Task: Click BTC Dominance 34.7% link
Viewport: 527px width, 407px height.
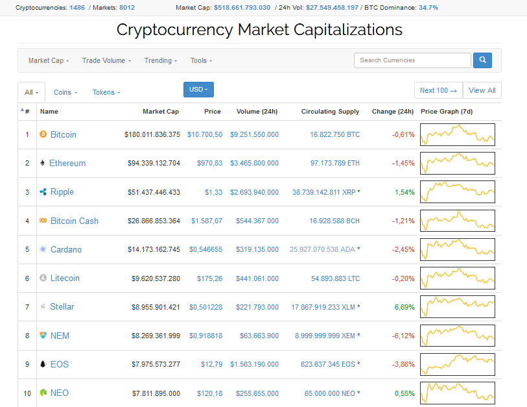Action: 428,7
